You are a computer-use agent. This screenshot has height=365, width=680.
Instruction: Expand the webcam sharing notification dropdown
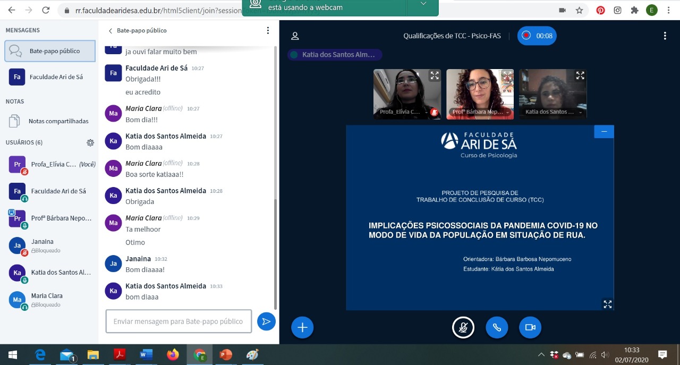coord(423,4)
